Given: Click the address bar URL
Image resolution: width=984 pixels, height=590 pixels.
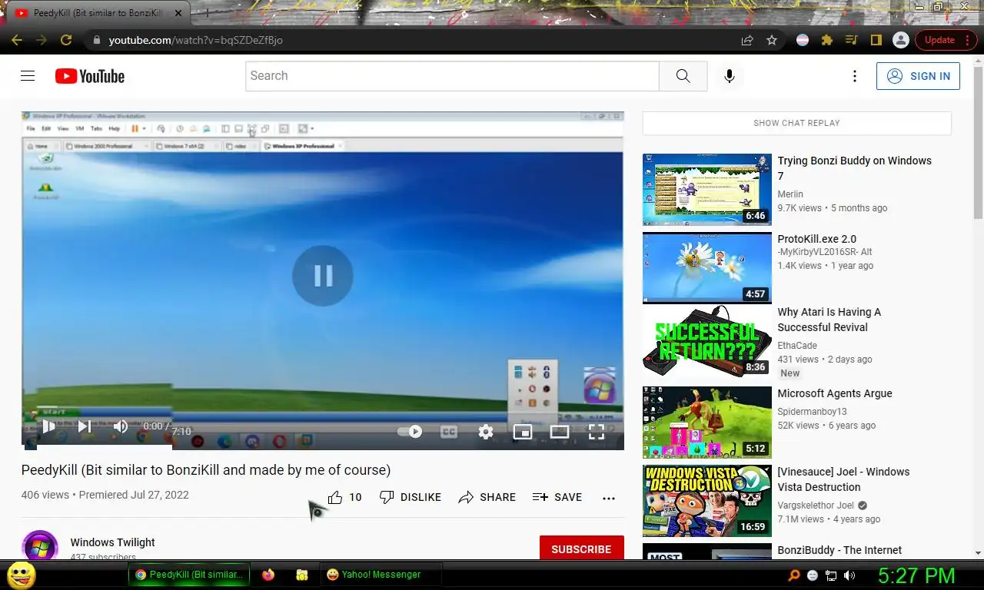Looking at the screenshot, I should [x=195, y=40].
